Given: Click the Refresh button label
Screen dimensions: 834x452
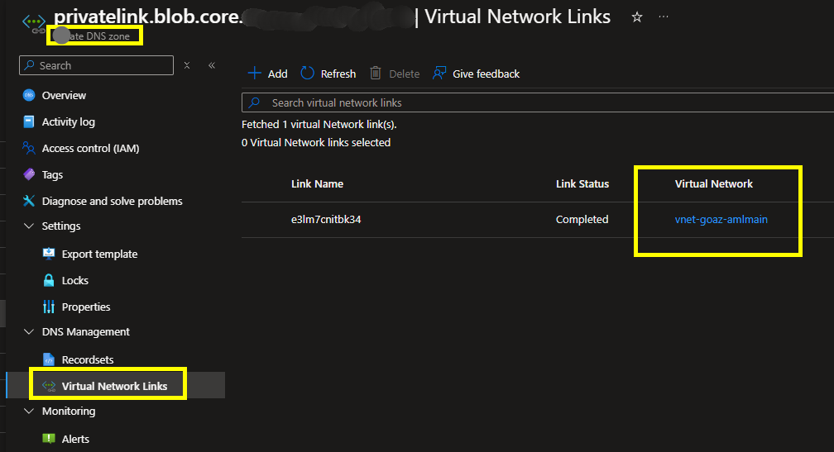Looking at the screenshot, I should [338, 74].
